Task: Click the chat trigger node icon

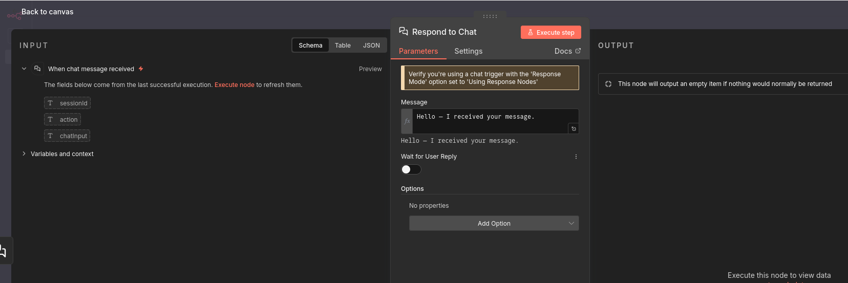Action: click(x=37, y=69)
